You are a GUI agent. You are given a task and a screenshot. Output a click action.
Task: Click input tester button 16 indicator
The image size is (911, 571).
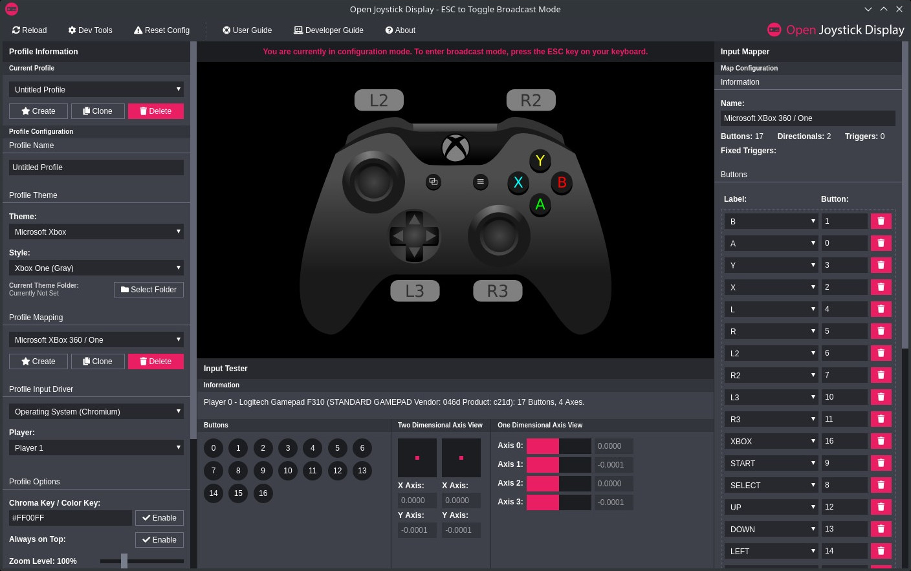click(x=263, y=493)
